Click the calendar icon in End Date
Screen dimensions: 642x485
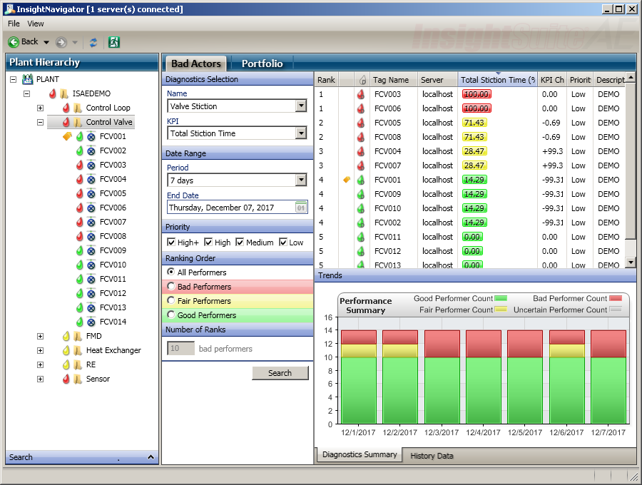[x=301, y=208]
